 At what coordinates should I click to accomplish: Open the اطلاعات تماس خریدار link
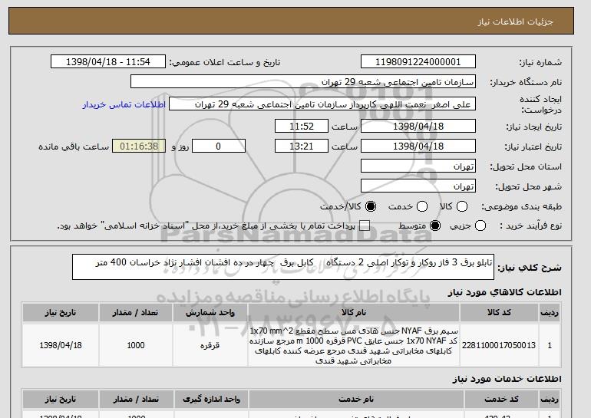click(124, 104)
